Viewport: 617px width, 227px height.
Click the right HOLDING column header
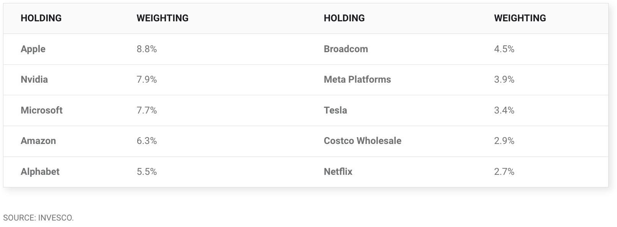tap(344, 18)
